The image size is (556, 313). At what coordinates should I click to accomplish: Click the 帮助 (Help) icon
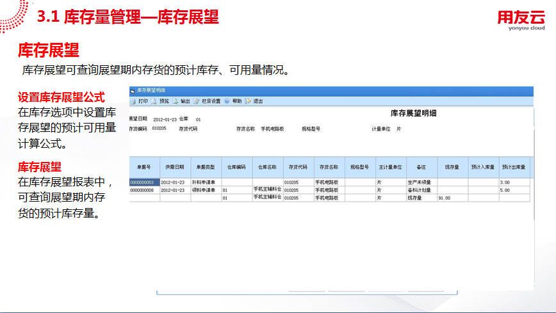pyautogui.click(x=227, y=101)
